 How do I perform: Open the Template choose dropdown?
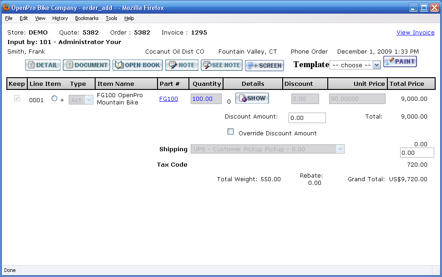coord(355,65)
